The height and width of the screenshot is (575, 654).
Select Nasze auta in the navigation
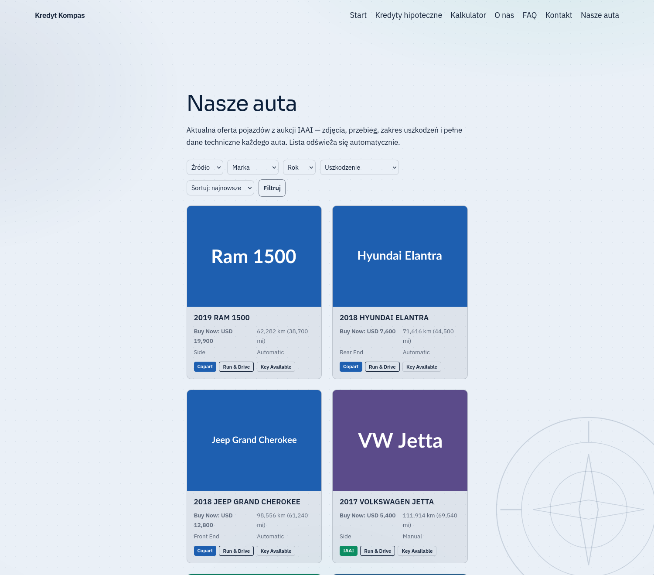pyautogui.click(x=600, y=15)
